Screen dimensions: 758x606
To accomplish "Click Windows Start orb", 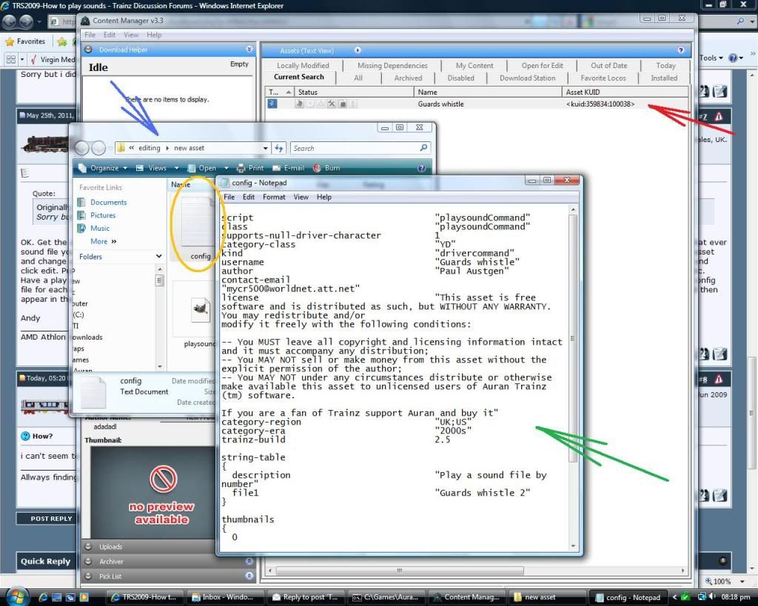I will pyautogui.click(x=16, y=597).
